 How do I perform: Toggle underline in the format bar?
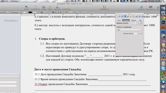(47, 12)
